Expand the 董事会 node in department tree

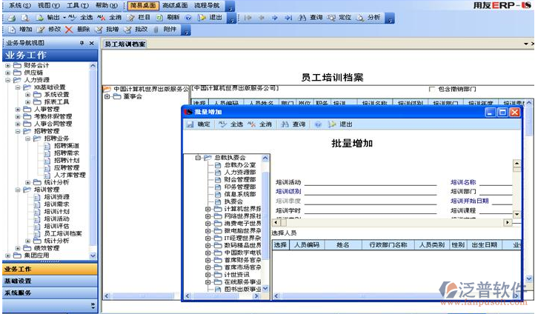click(107, 96)
